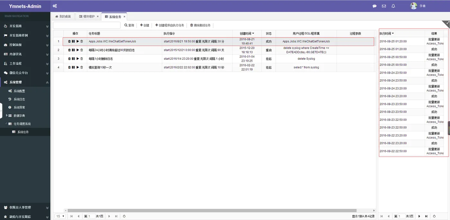Click the user avatar next to 作者
Image resolution: width=450 pixels, height=220 pixels.
pyautogui.click(x=414, y=6)
